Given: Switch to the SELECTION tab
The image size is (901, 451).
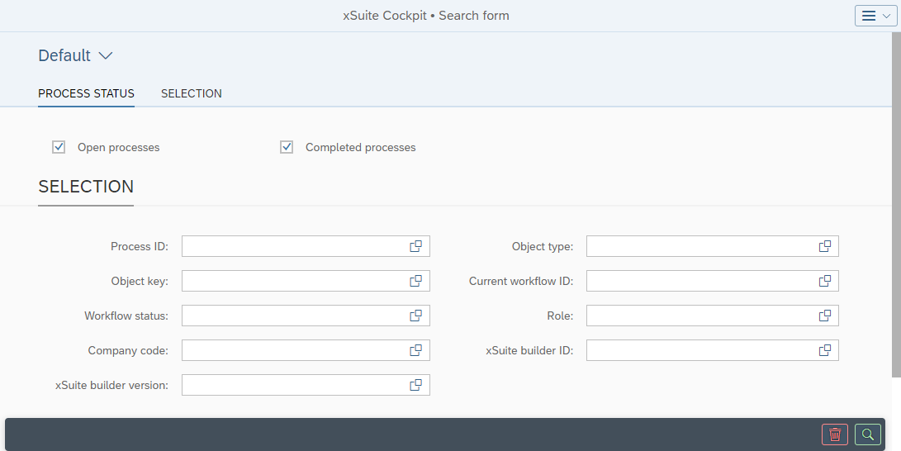Looking at the screenshot, I should (191, 93).
